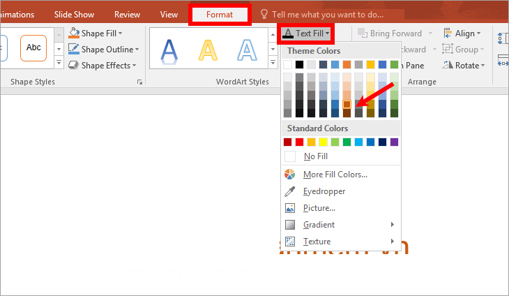Click the Shape Effects icon
Image resolution: width=509 pixels, height=296 pixels.
pos(75,66)
